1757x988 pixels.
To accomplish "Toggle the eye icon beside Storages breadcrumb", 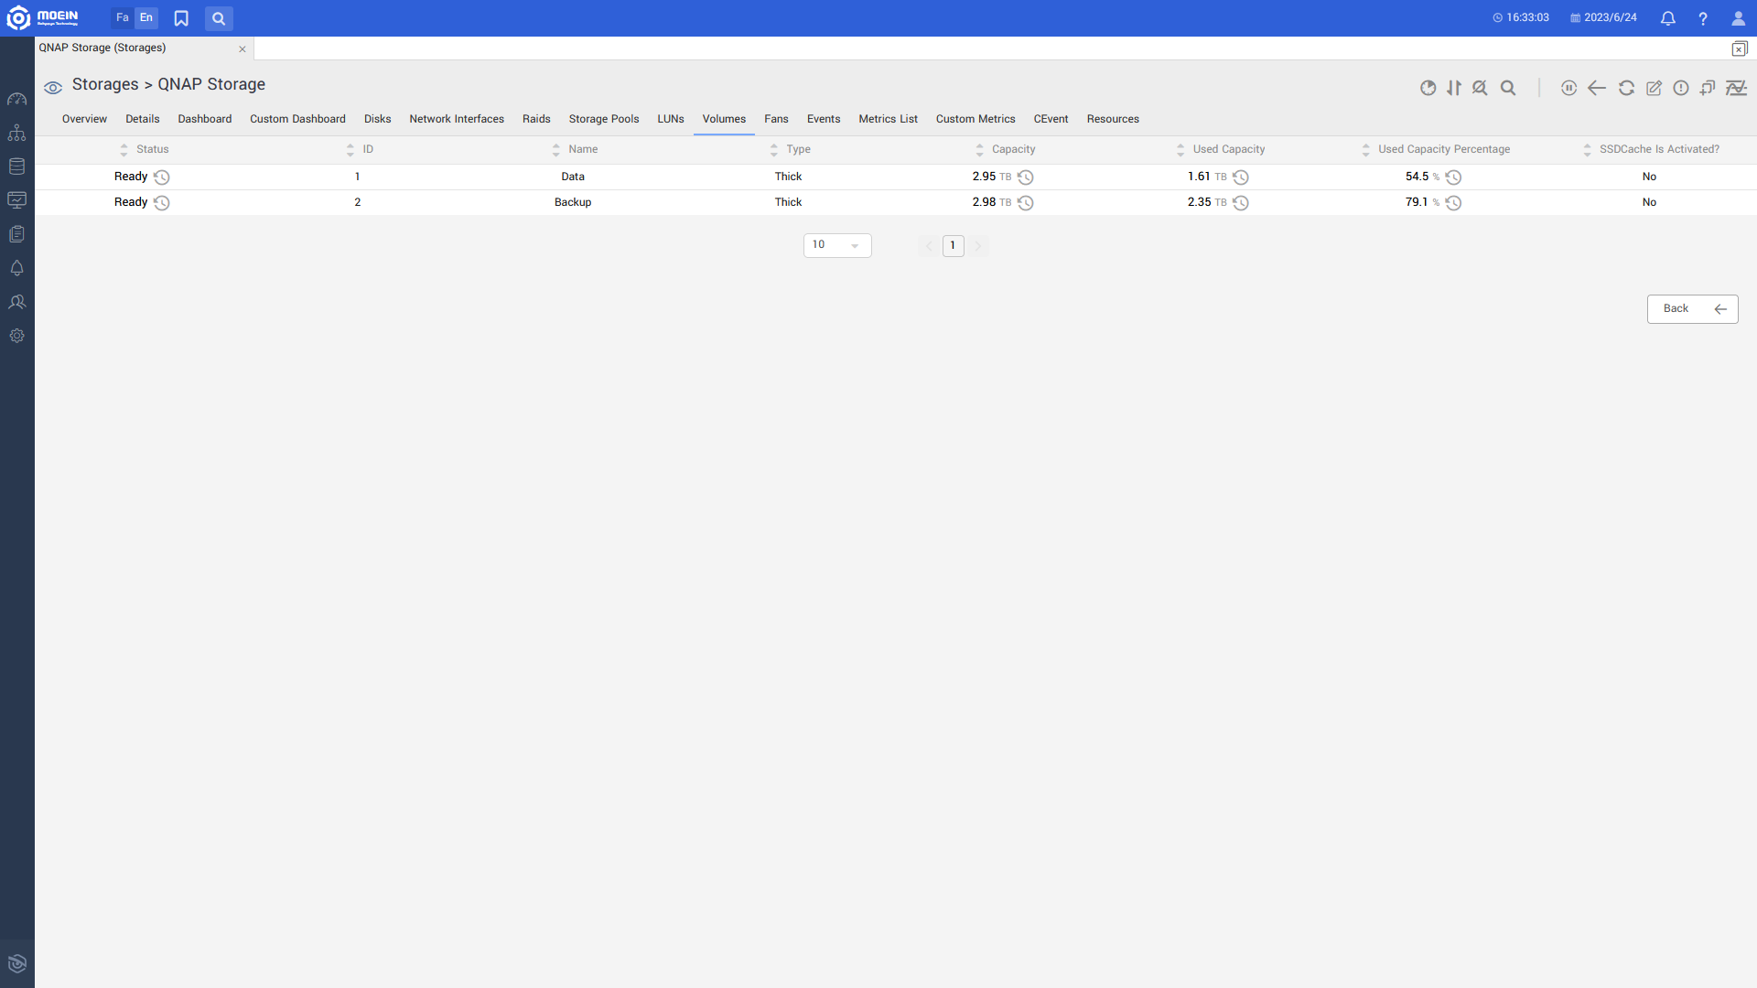I will coord(53,88).
